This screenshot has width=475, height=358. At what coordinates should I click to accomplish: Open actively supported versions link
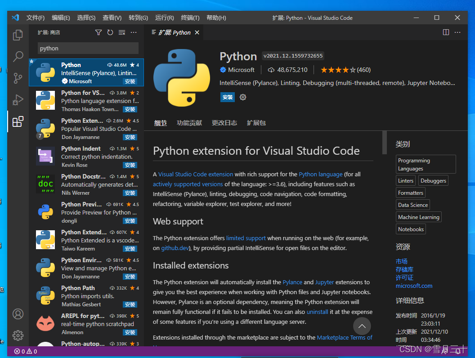[x=188, y=184]
